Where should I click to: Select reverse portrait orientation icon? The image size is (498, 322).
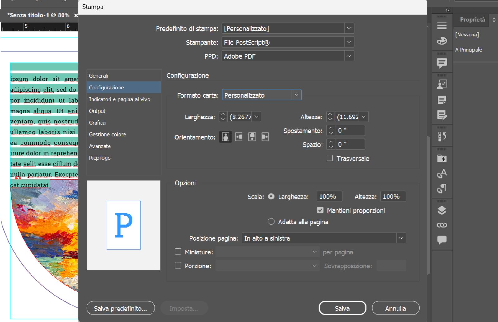pos(252,137)
